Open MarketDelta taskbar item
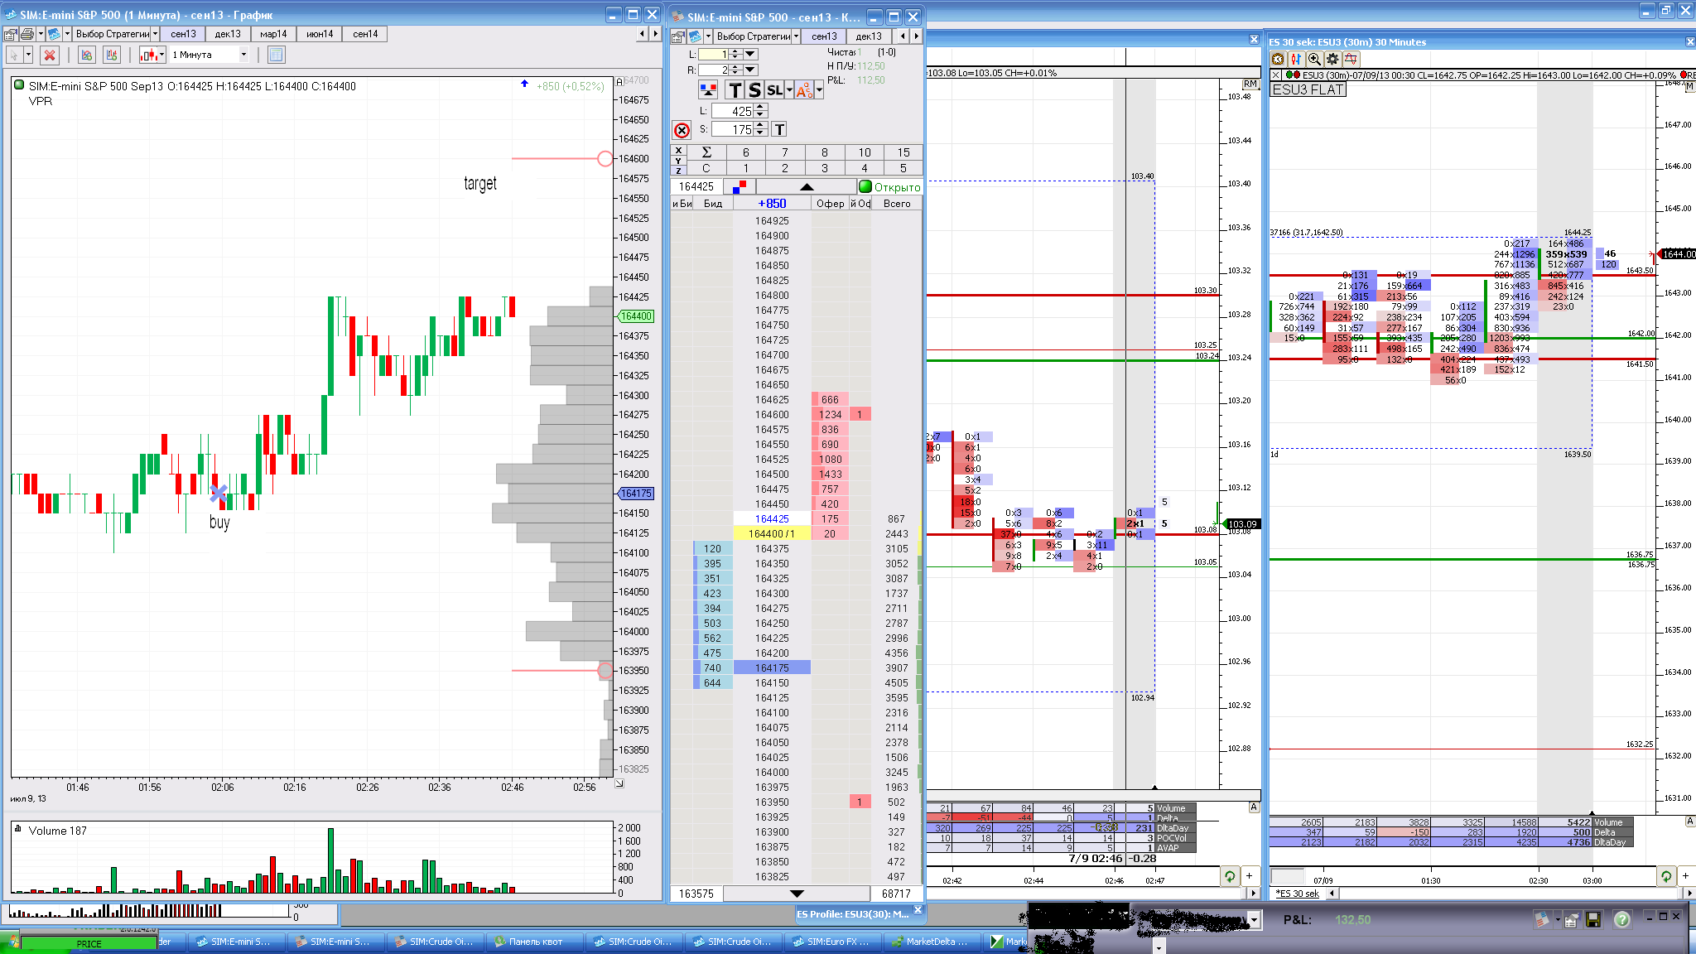 (932, 942)
